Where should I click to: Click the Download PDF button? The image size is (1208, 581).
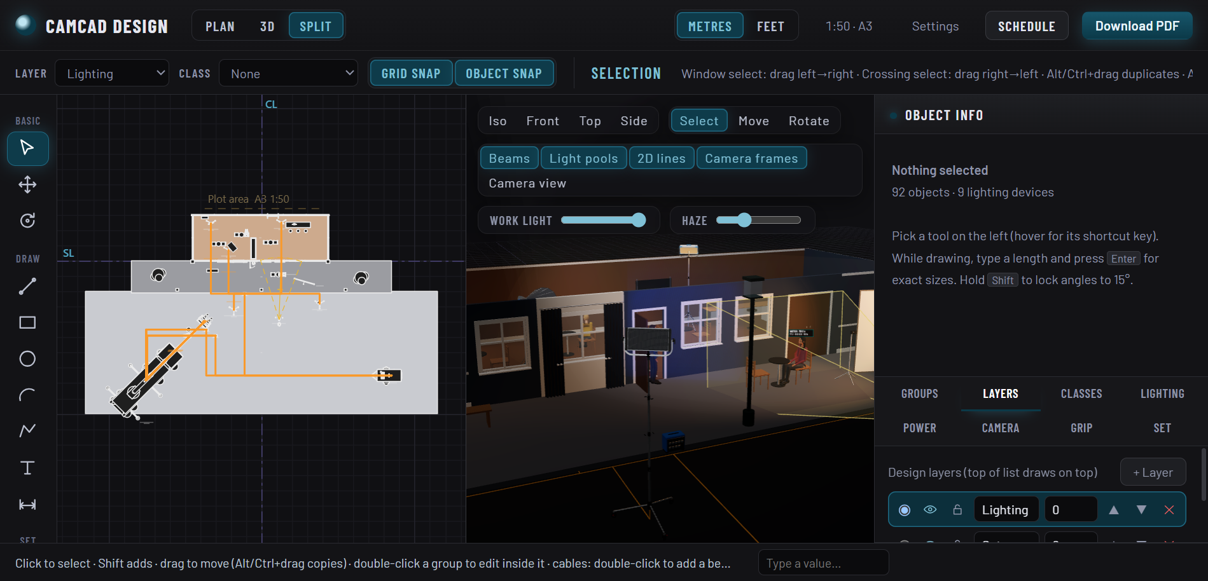(1137, 26)
